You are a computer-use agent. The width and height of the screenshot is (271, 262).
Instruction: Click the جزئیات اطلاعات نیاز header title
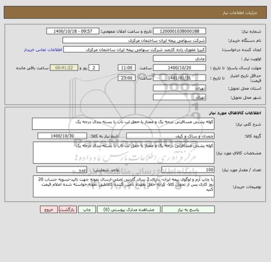tap(240, 13)
